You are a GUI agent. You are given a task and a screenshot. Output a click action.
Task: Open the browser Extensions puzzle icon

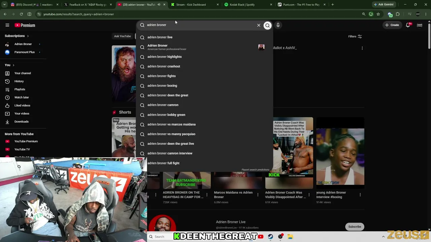coord(398,14)
